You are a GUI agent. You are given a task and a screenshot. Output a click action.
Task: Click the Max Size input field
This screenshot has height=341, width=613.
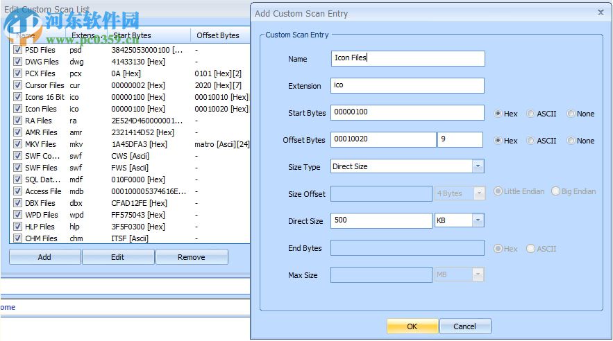[381, 274]
